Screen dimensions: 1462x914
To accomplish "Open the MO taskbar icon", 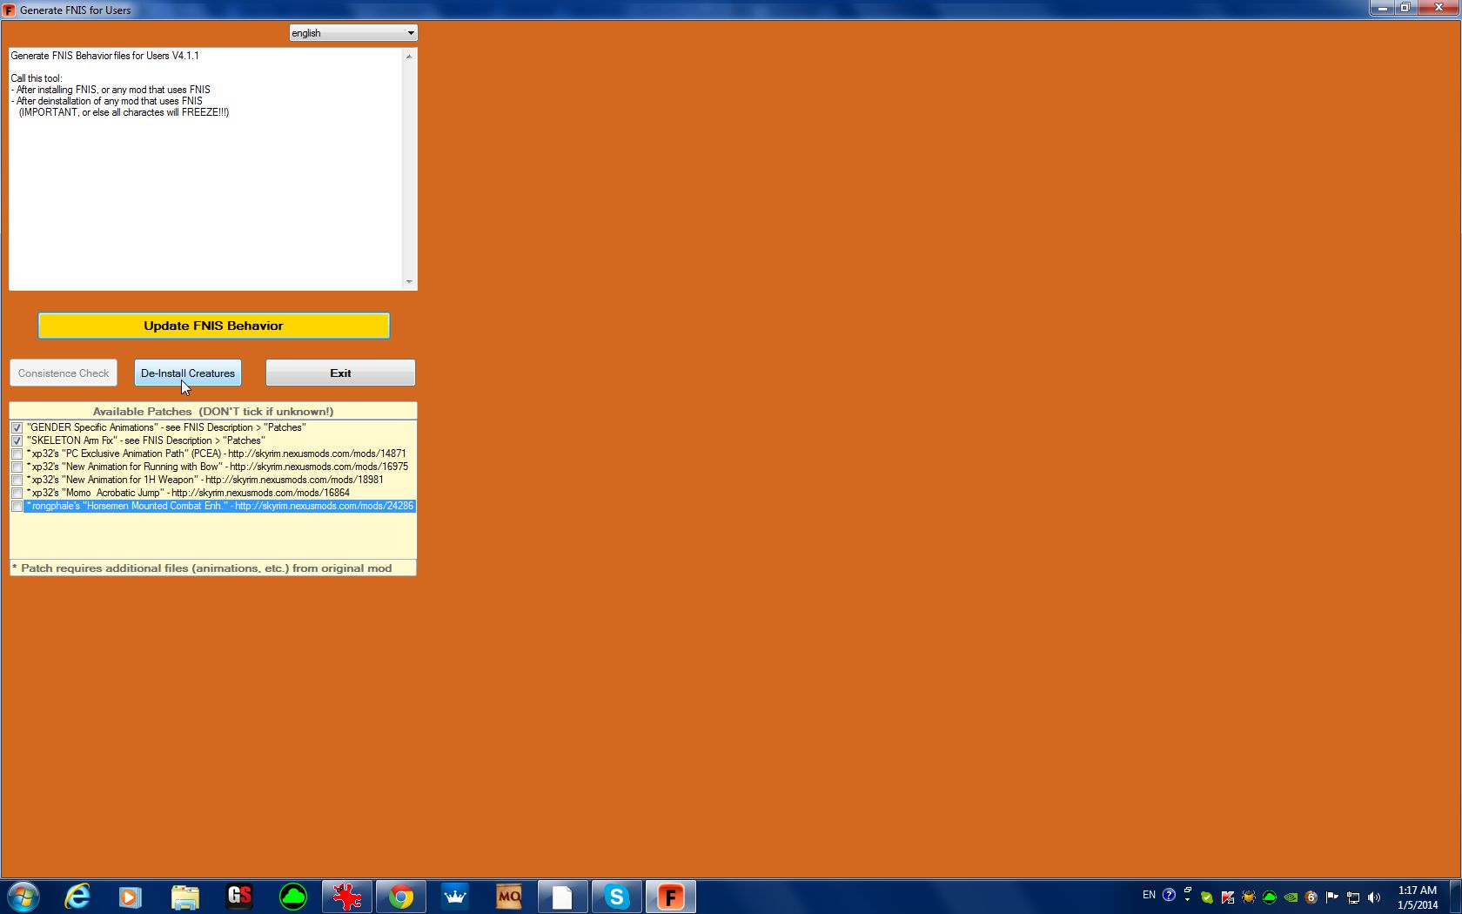I will tap(508, 896).
